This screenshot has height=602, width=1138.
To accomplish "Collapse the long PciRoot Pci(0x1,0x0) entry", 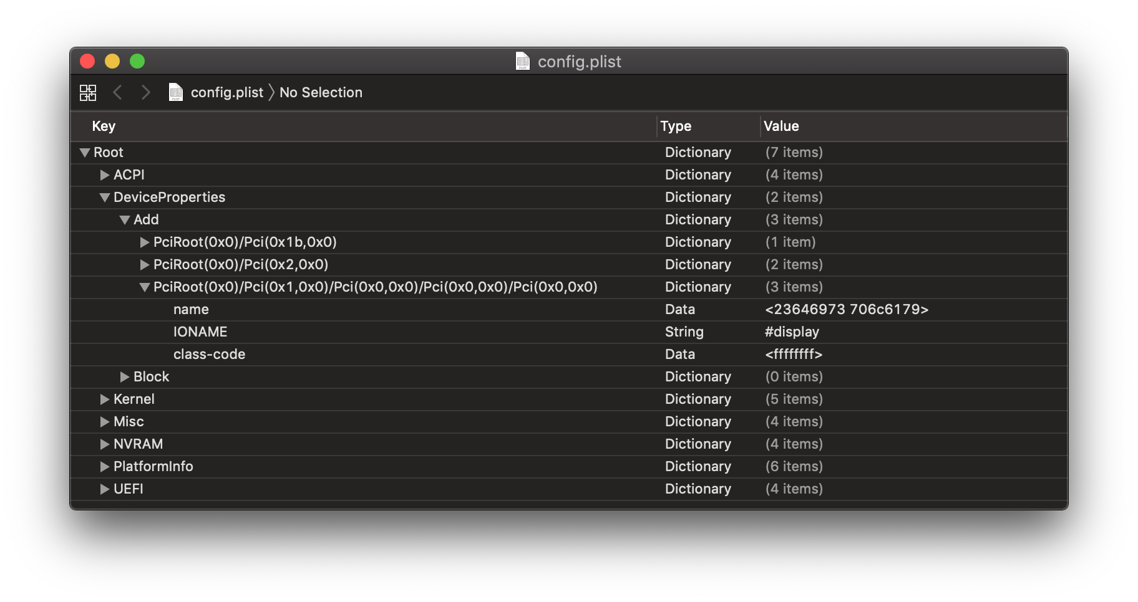I will click(x=145, y=287).
